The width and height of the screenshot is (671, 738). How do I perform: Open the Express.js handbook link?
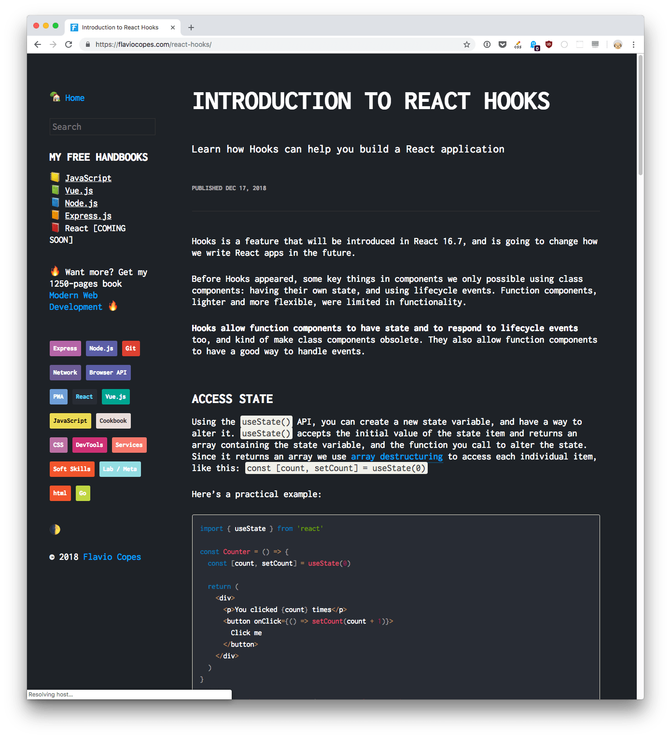(x=88, y=215)
